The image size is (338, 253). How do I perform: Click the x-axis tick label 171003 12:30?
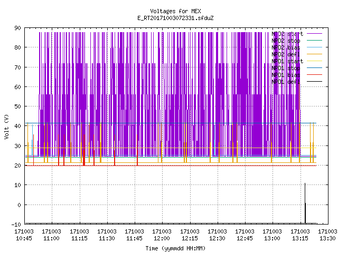pos(217,235)
